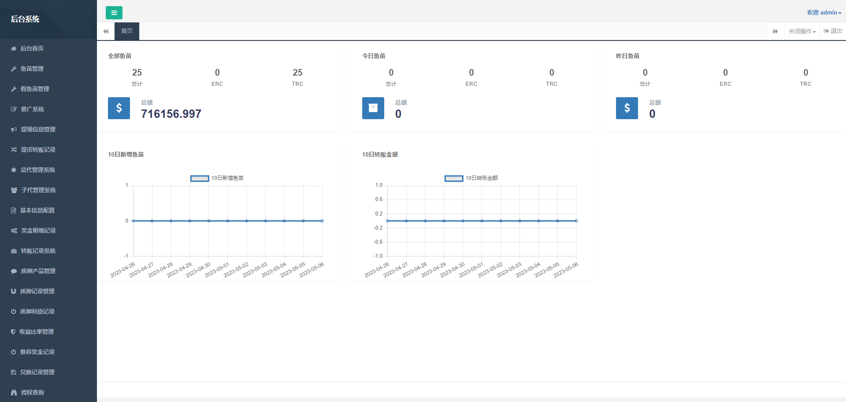Click the 后台系统 logo title
This screenshot has height=402, width=846.
pos(25,19)
